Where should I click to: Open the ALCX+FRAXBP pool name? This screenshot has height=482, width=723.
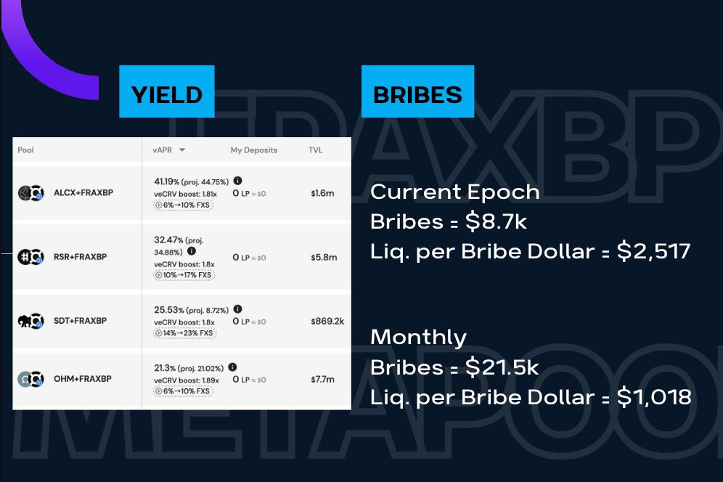83,193
